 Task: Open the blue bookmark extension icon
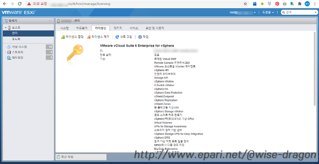254,4
